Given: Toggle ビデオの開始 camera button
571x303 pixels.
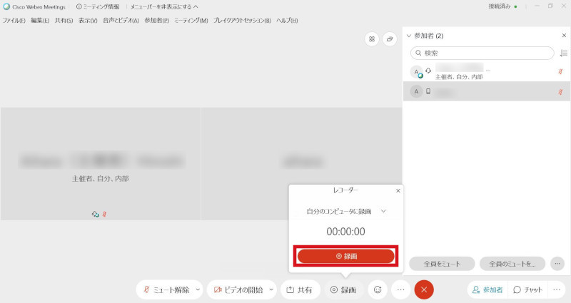Looking at the screenshot, I should tap(238, 289).
